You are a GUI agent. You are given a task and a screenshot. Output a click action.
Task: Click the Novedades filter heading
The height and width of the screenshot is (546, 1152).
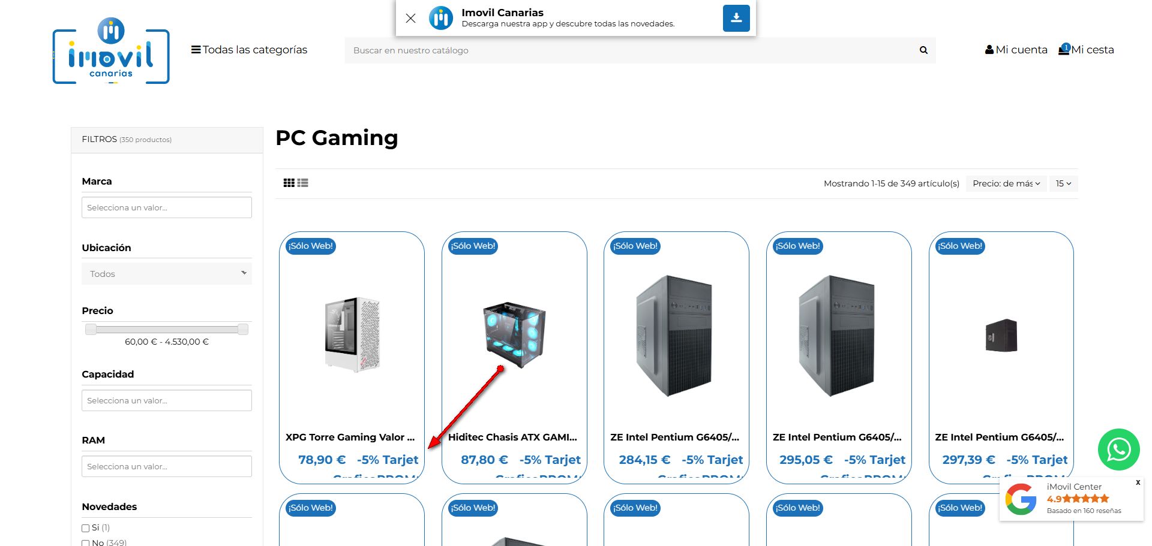tap(109, 506)
